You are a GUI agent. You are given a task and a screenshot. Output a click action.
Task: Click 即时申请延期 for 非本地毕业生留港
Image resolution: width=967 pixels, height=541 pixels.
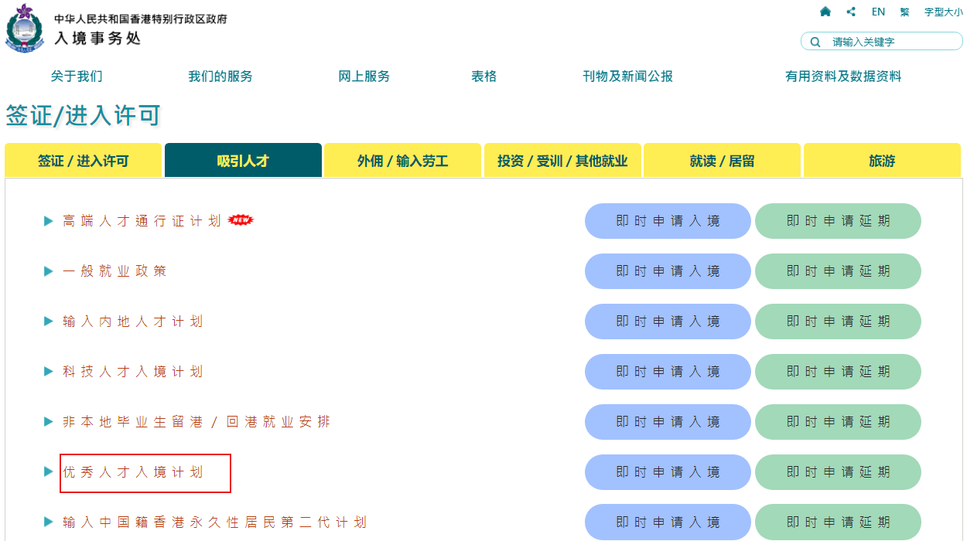[x=838, y=422]
